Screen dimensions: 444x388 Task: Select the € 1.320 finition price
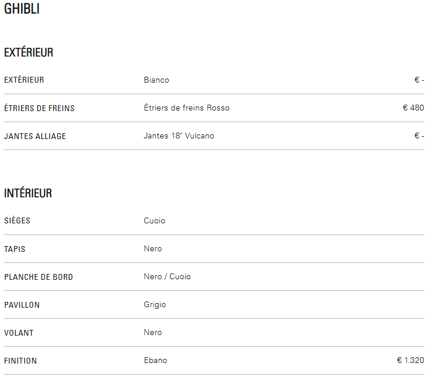411,360
